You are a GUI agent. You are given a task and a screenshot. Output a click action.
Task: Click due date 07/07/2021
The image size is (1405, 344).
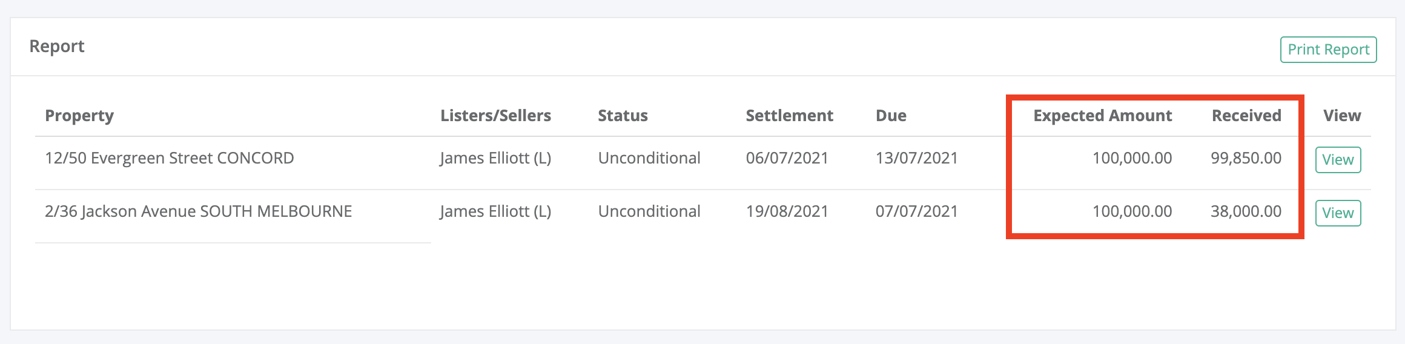[916, 211]
